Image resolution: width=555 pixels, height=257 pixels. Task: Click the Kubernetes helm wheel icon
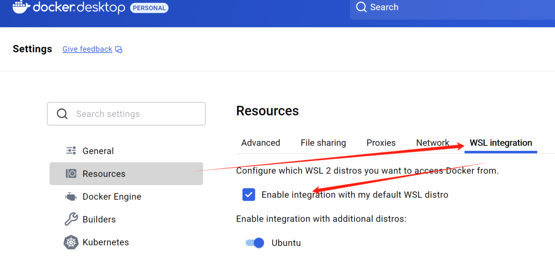coord(71,242)
